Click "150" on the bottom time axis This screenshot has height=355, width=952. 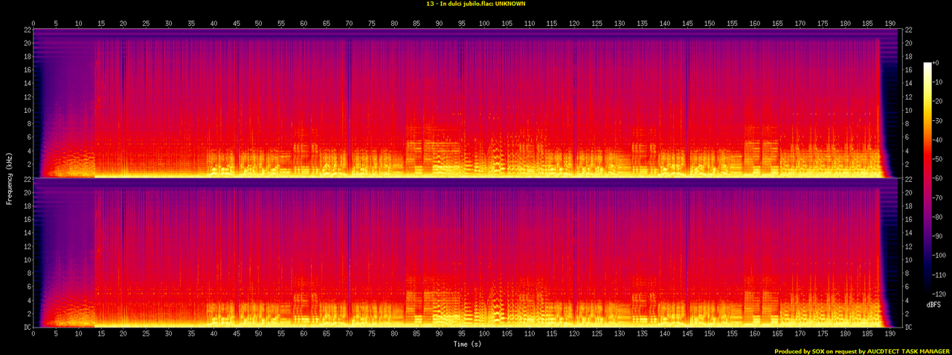(x=710, y=335)
